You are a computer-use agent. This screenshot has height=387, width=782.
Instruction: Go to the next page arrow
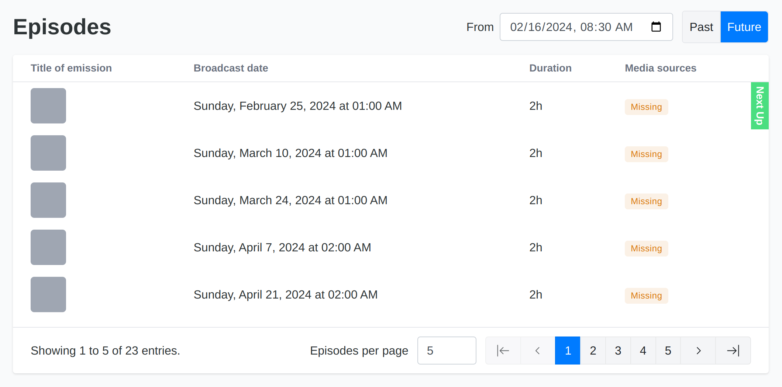(x=698, y=351)
